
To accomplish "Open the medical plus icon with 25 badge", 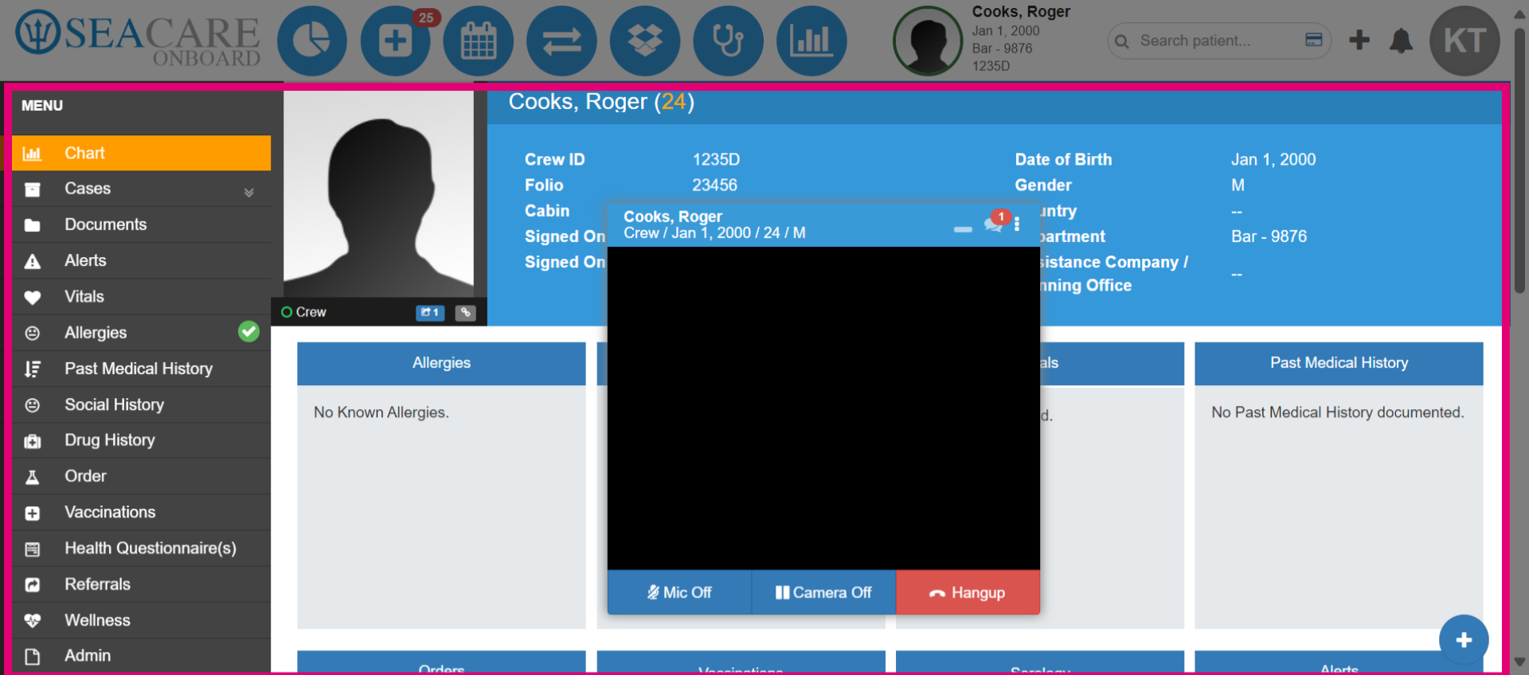I will coord(395,41).
